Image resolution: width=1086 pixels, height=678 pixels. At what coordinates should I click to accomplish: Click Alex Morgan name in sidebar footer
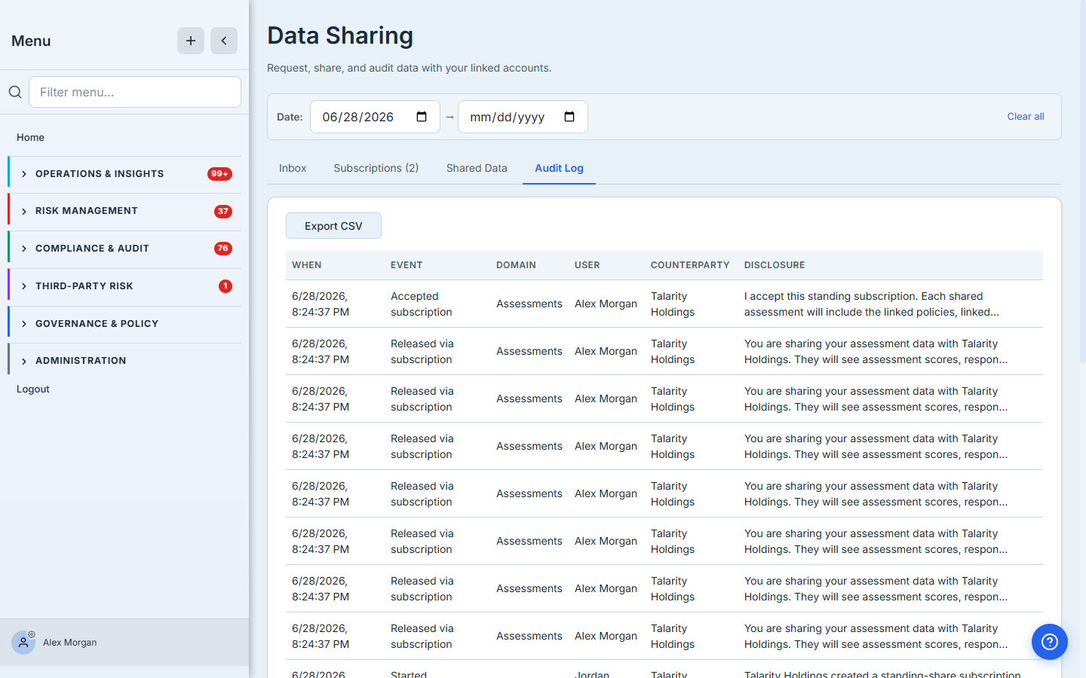click(70, 643)
